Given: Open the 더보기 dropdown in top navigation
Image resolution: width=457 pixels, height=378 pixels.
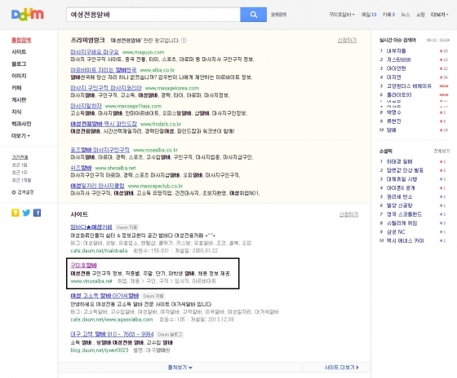Looking at the screenshot, I should (x=440, y=15).
